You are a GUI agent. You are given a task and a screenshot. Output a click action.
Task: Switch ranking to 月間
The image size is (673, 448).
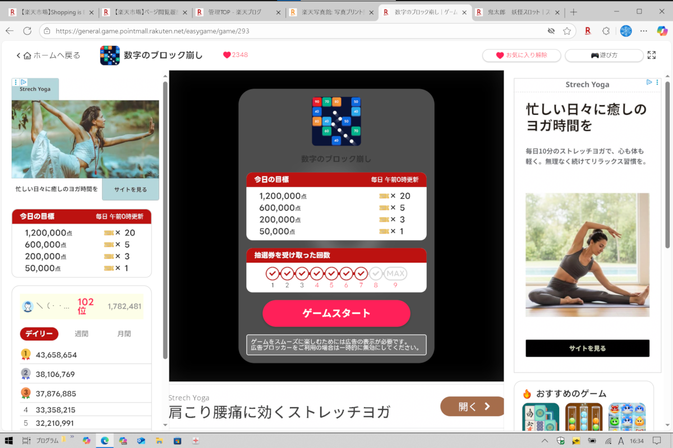click(x=124, y=334)
